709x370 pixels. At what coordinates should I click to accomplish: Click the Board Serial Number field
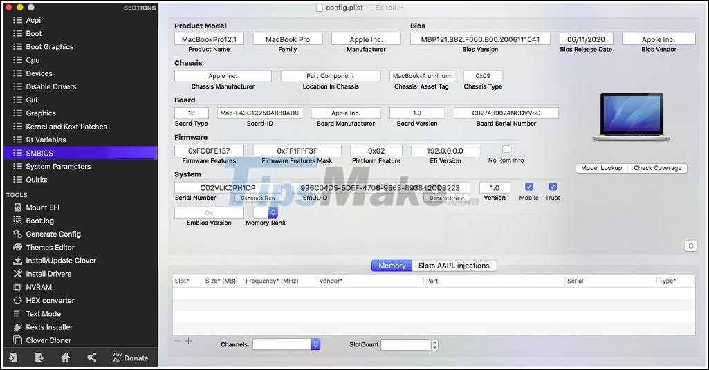(x=506, y=113)
